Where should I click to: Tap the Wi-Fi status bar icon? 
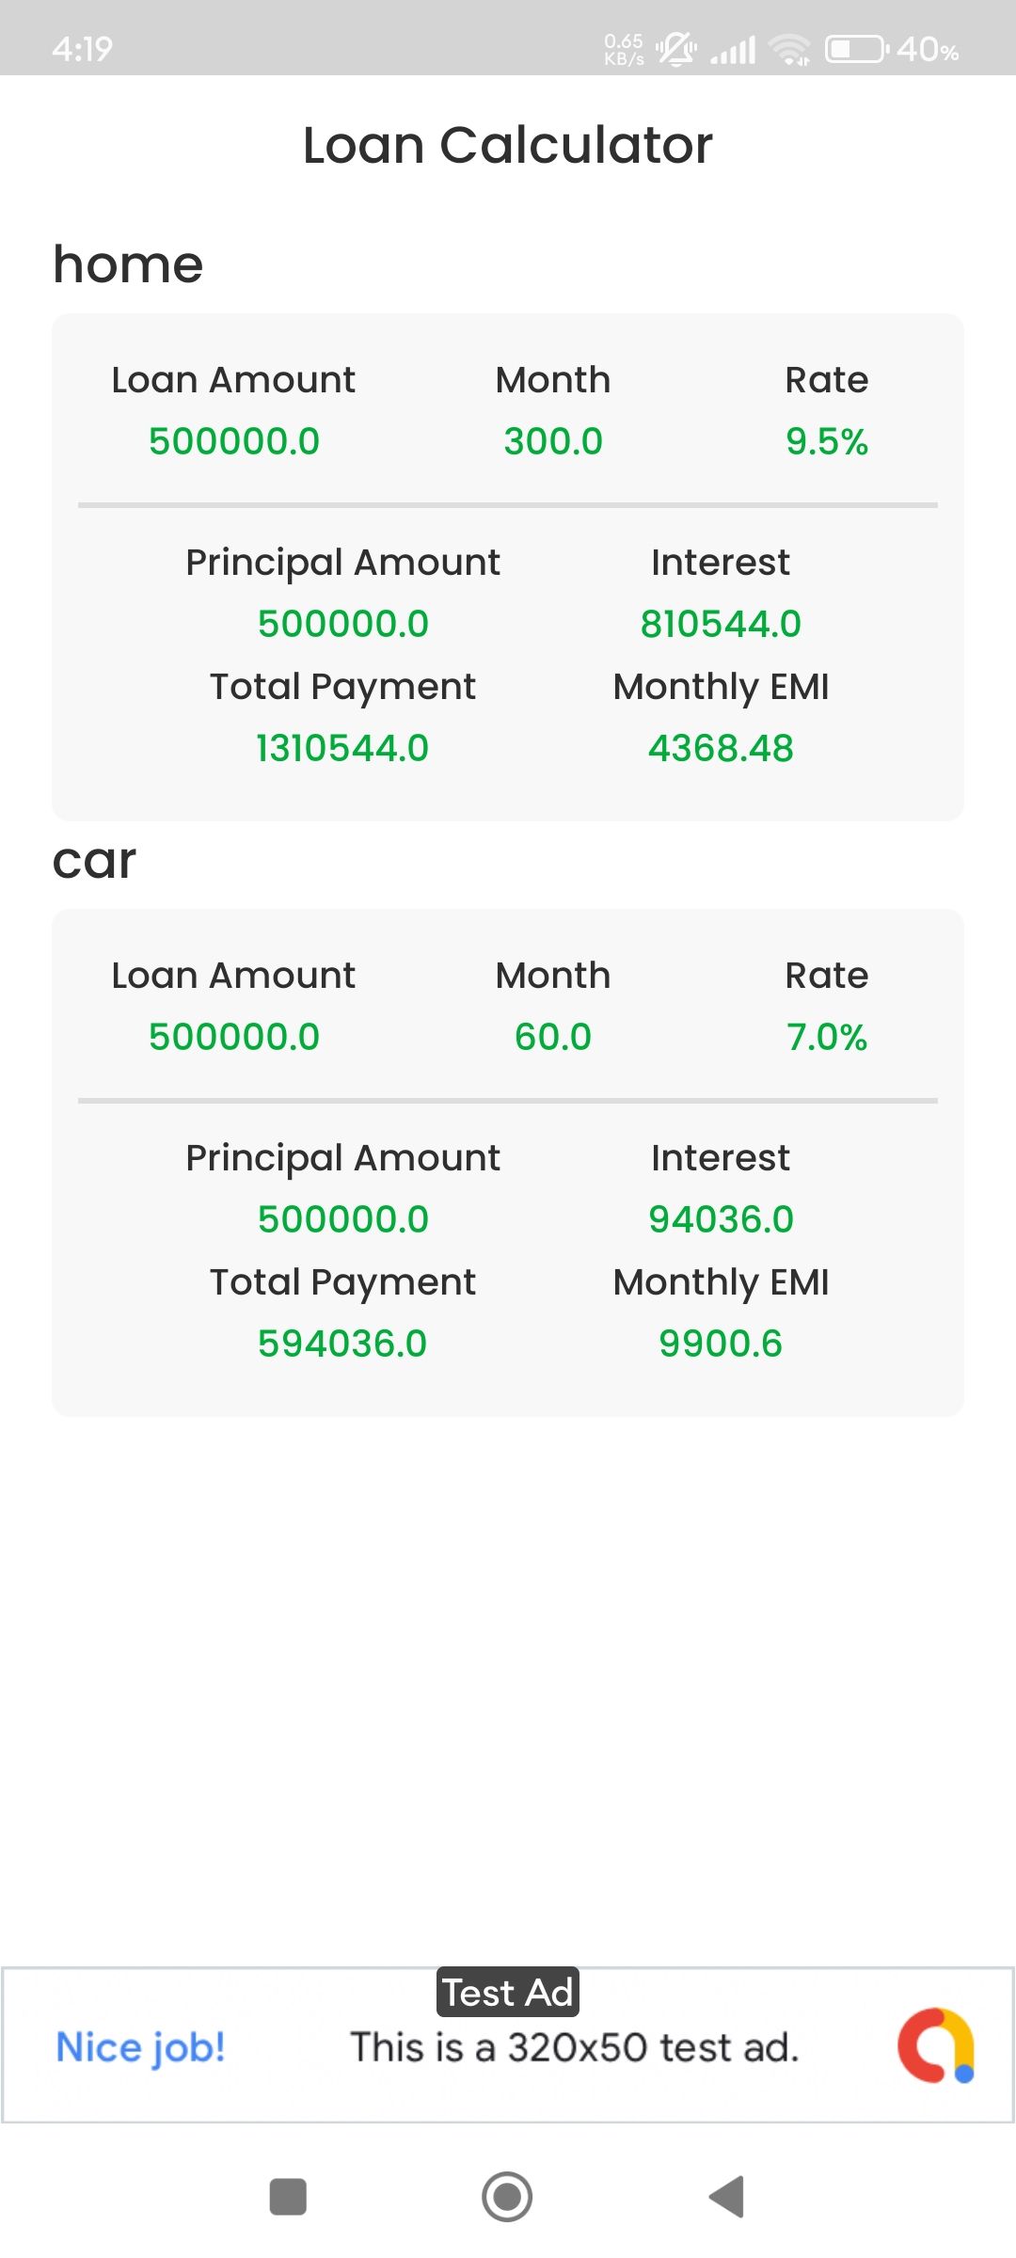(x=788, y=49)
